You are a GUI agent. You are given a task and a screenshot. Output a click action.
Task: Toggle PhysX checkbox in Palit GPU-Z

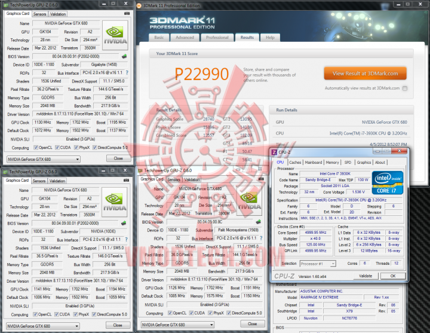pyautogui.click(x=210, y=313)
